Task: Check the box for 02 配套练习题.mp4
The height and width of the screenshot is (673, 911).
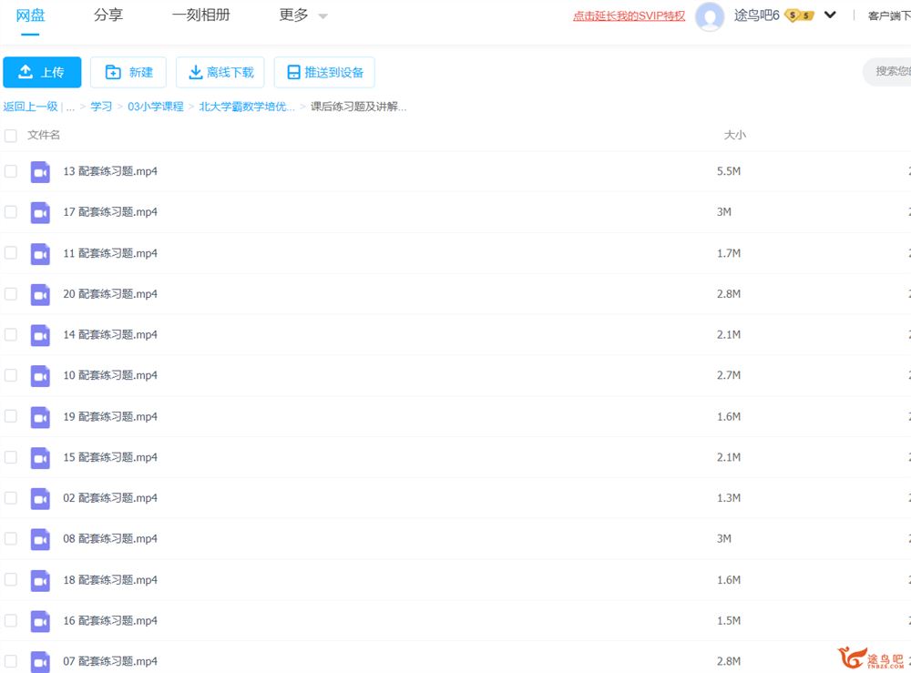Action: 10,497
